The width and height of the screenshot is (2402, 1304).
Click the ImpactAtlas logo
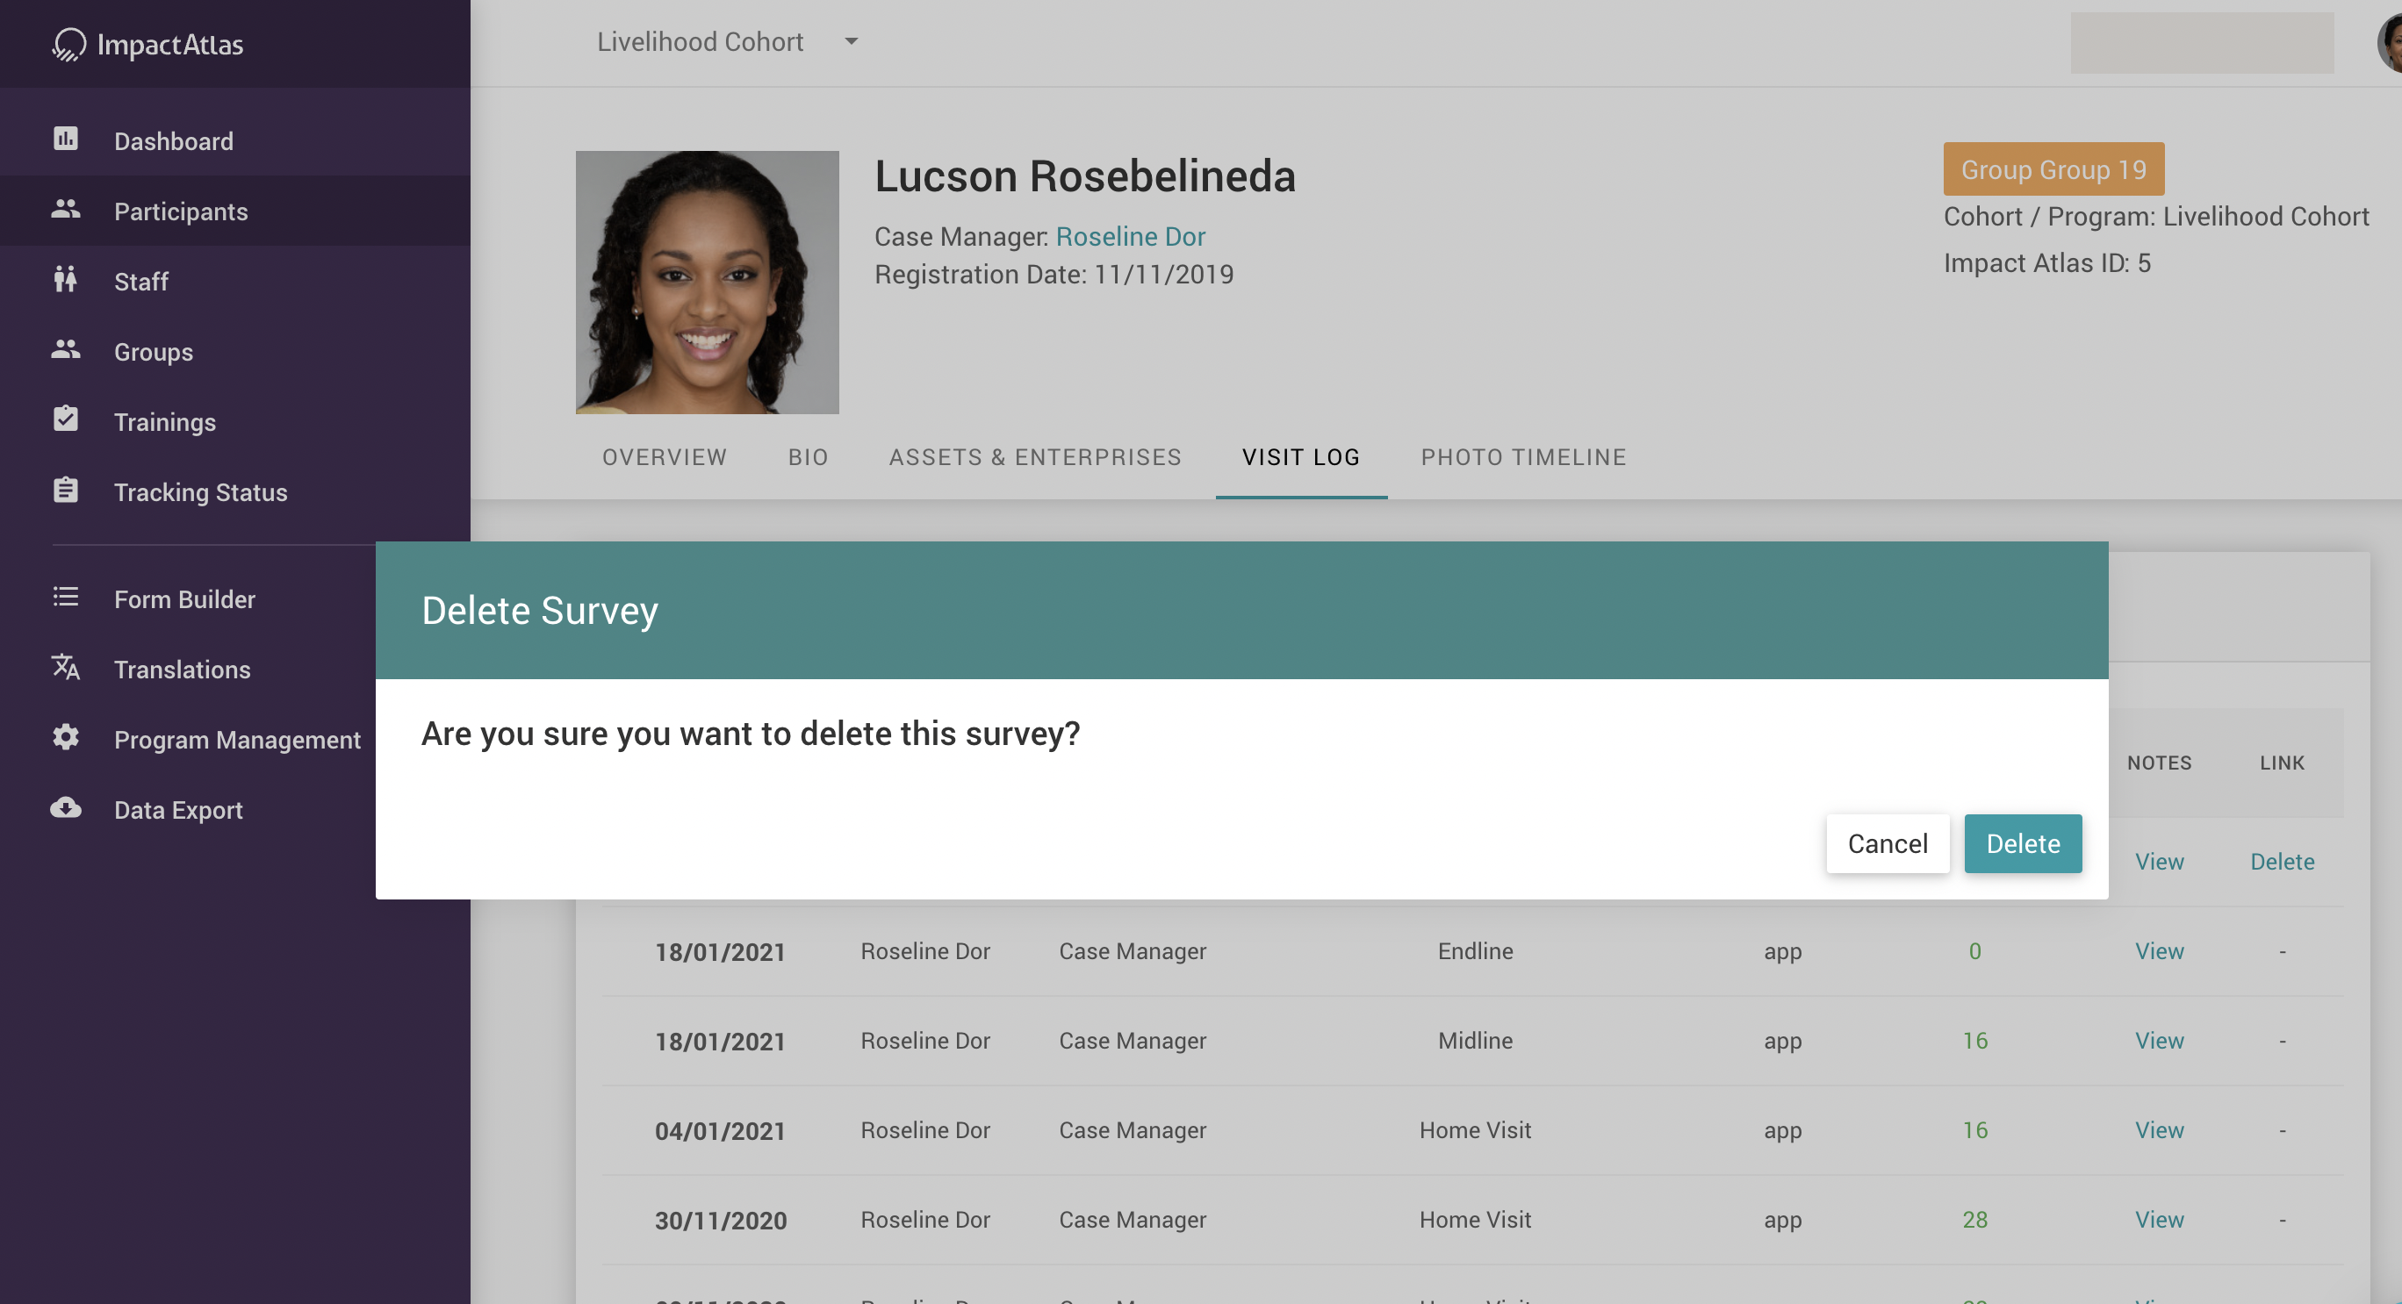(148, 44)
